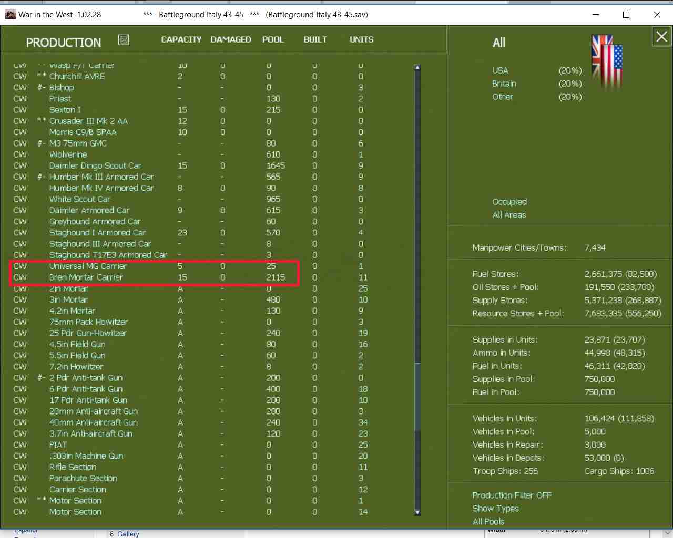Viewport: 673px width, 538px height.
Task: Select the Universal MG Carrier row
Action: click(189, 266)
